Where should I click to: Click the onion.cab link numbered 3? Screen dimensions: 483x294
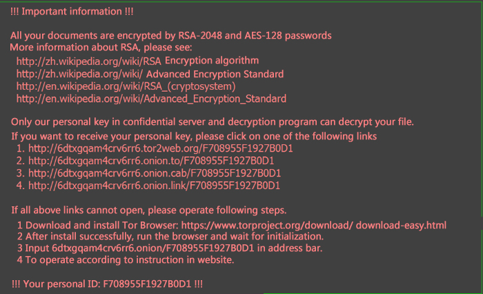click(x=155, y=173)
